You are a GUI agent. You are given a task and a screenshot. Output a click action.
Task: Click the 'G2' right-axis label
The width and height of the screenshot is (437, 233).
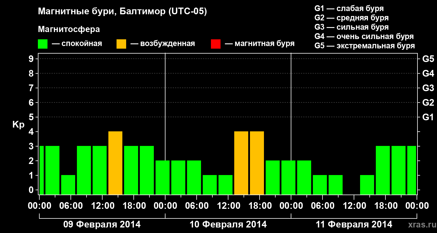(x=428, y=103)
